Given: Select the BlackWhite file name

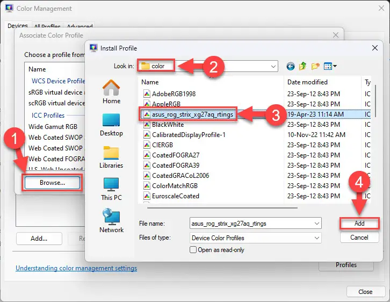Looking at the screenshot, I should (168, 124).
